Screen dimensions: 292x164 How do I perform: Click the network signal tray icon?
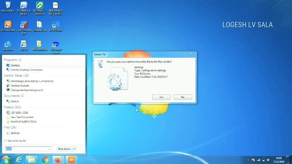(259, 160)
